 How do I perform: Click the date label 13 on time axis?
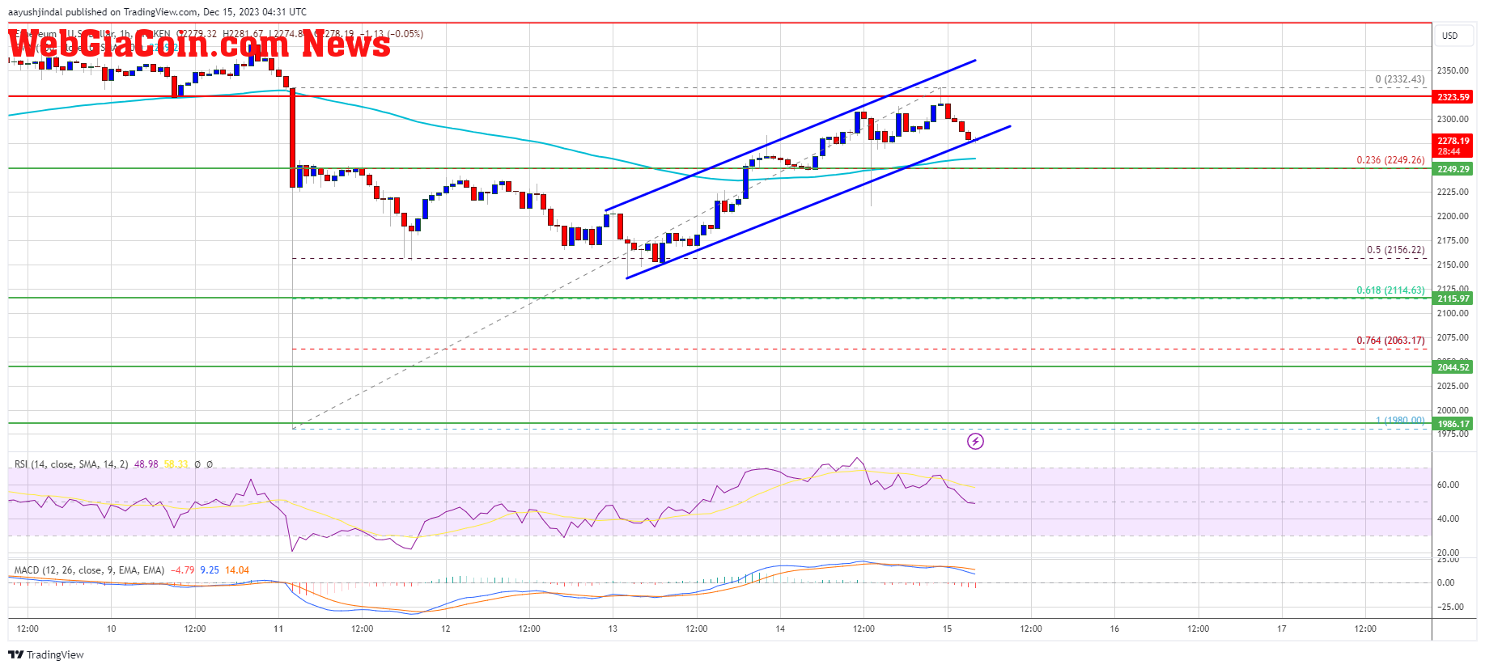pos(613,629)
